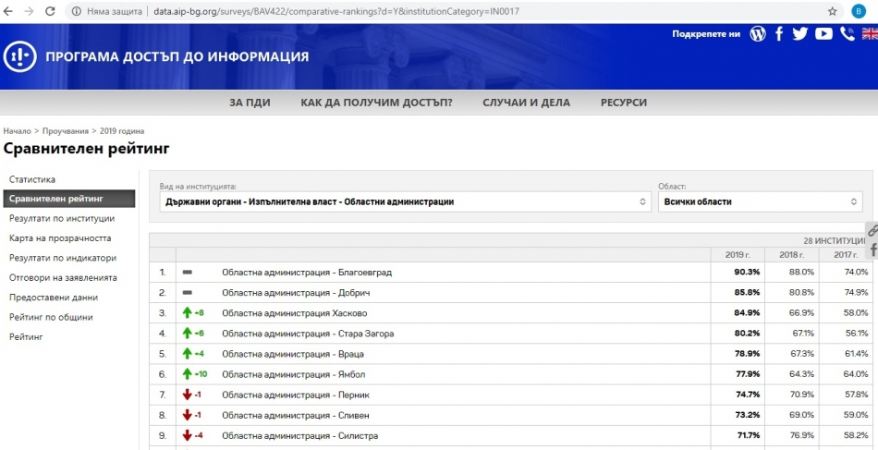Image resolution: width=878 pixels, height=450 pixels.
Task: Open 'Карта на прозрачността' sidebar link
Action: coord(60,238)
